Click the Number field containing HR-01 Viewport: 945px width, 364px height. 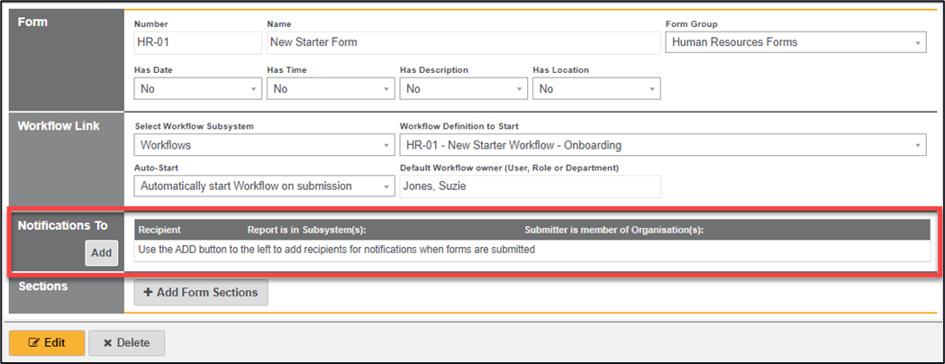pos(197,42)
